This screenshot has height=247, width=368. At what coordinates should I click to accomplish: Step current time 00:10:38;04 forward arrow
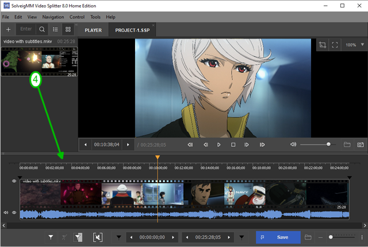coord(128,144)
